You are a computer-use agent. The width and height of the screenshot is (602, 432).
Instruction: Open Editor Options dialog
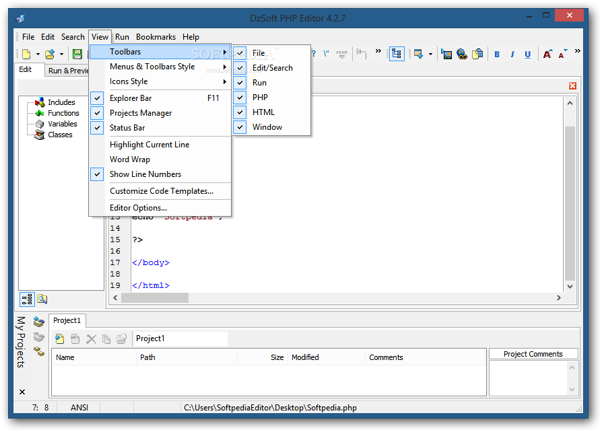tap(160, 208)
